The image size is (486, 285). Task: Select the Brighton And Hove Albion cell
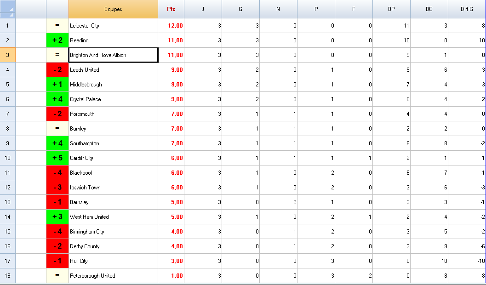click(x=113, y=55)
